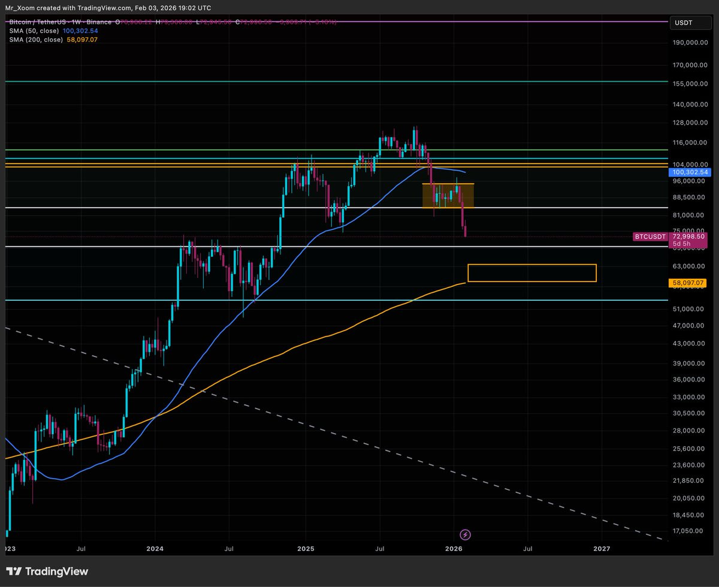Select the dashed grey descending trendline

[336, 434]
